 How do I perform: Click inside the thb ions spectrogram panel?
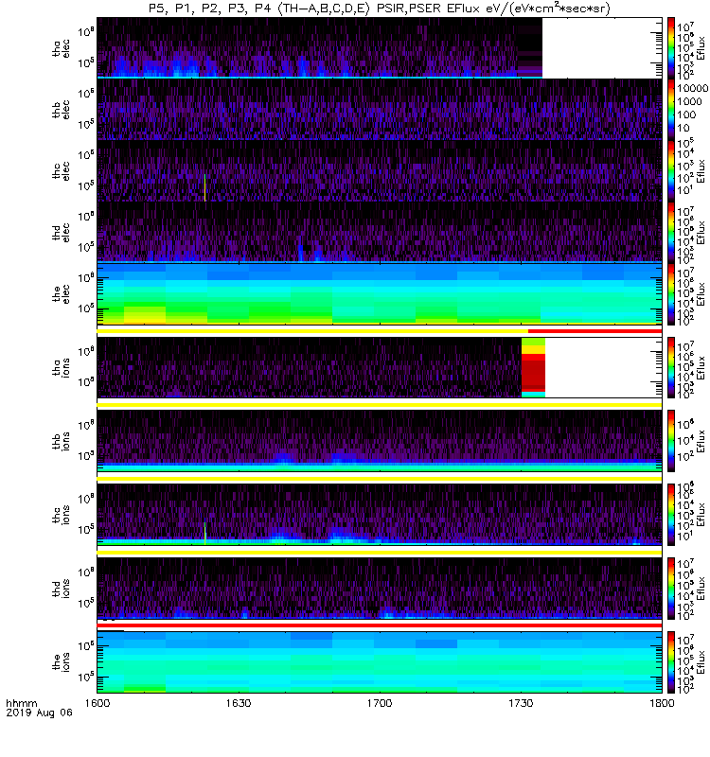click(x=380, y=441)
